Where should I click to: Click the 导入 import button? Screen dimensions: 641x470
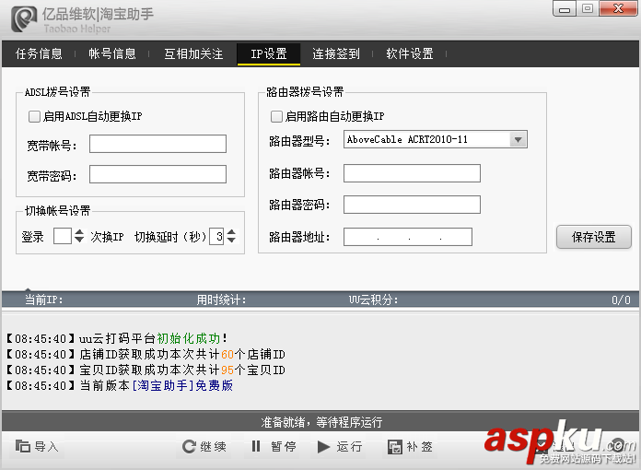coord(37,446)
